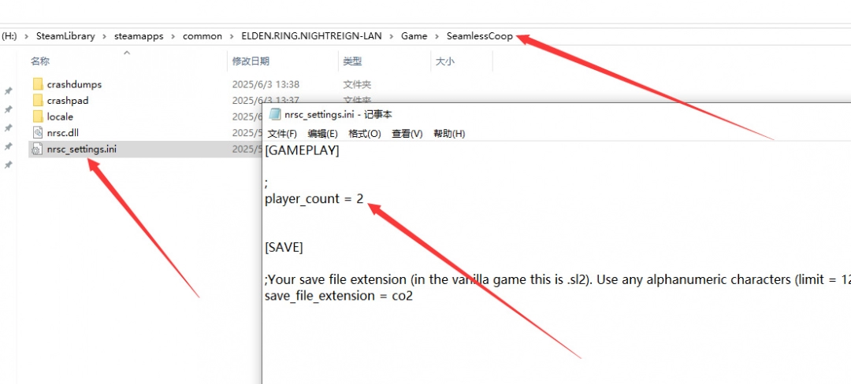This screenshot has height=384, width=851.
Task: Navigate to the common folder breadcrumb
Action: tap(202, 36)
